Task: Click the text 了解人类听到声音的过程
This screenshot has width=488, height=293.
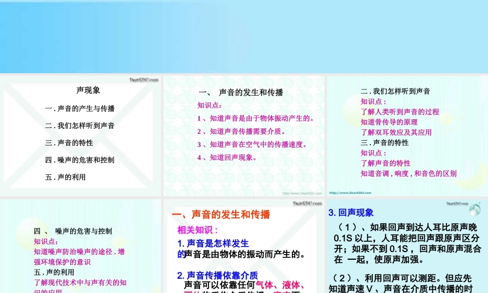Action: pos(400,112)
